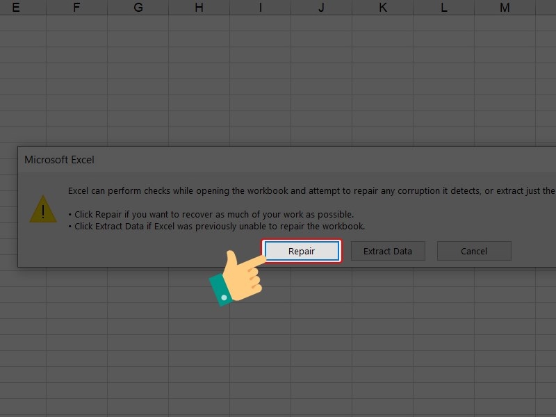Select column F header
This screenshot has height=417, width=556.
(x=76, y=7)
